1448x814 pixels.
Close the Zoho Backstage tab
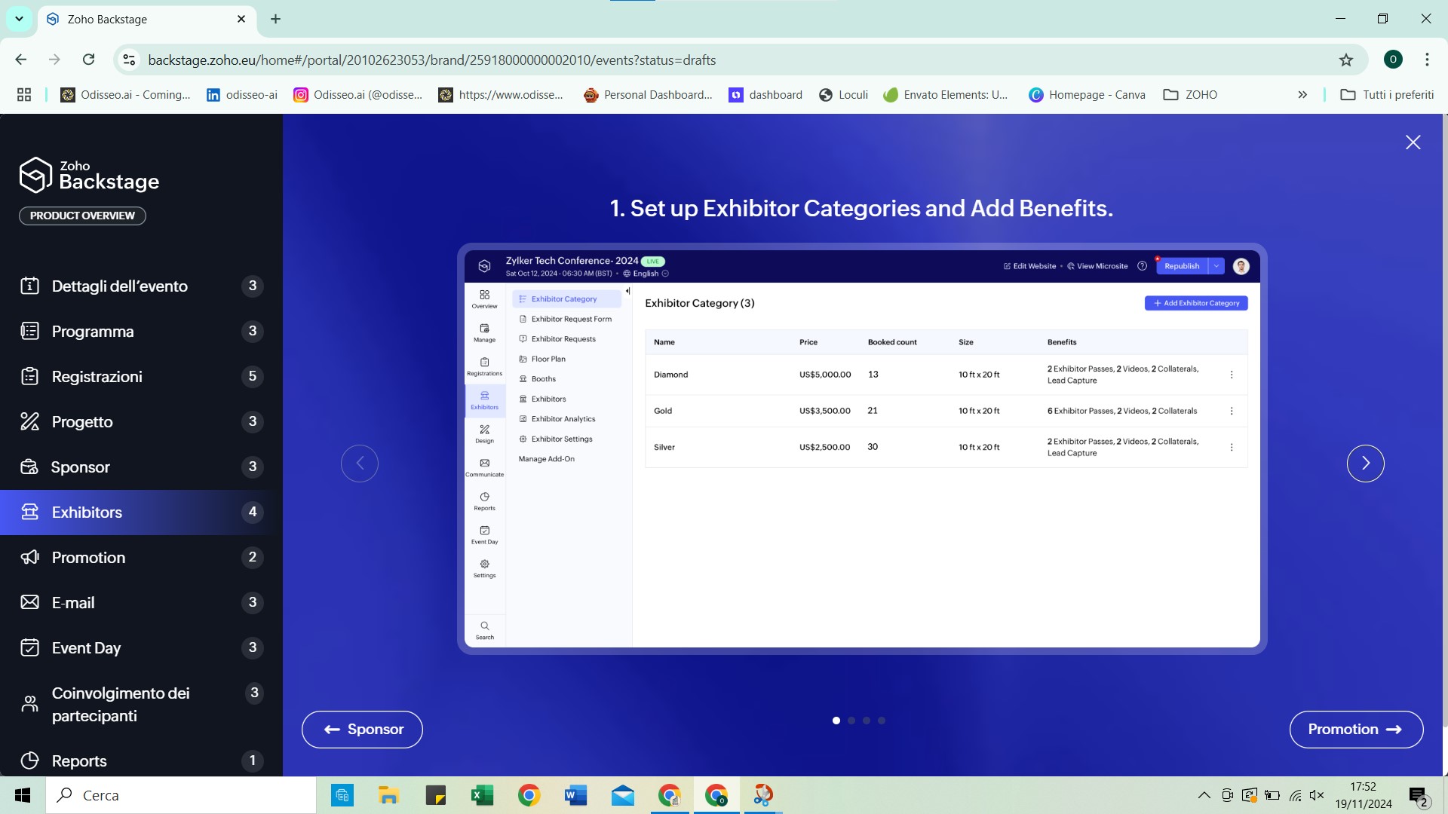point(241,19)
